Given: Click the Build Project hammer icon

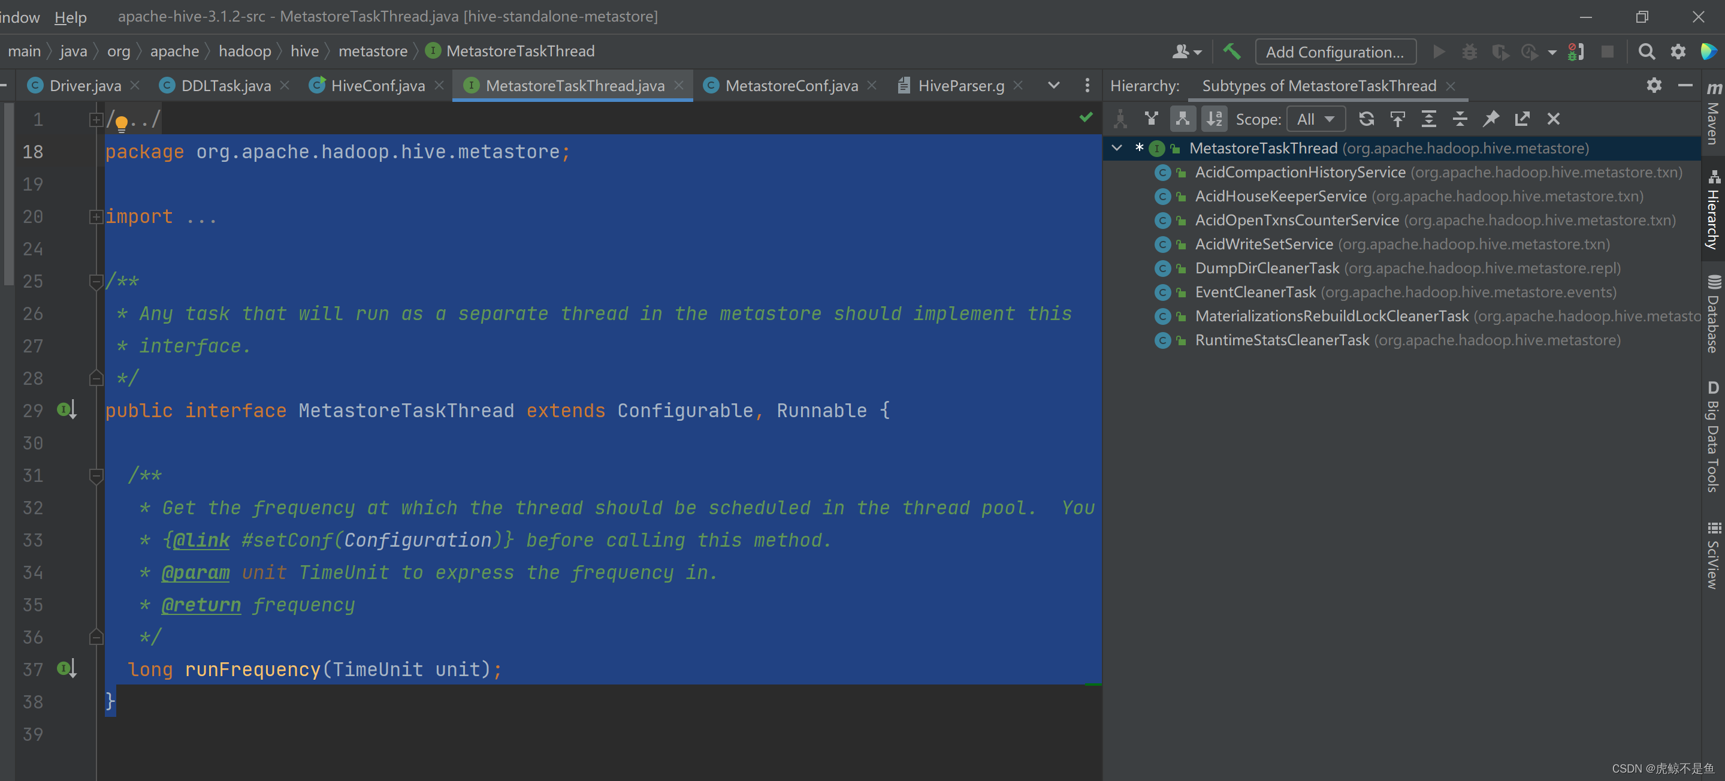Looking at the screenshot, I should [1231, 52].
